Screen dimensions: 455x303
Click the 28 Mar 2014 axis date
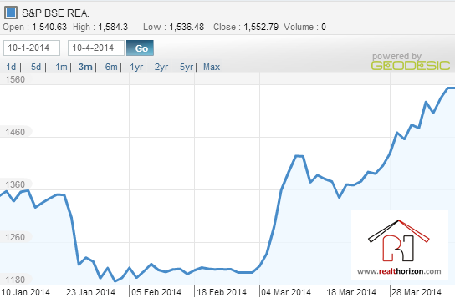click(x=417, y=292)
